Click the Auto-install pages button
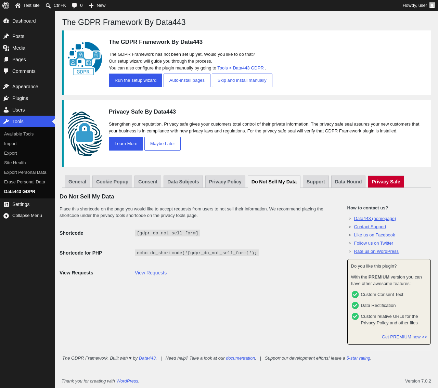 [x=187, y=80]
